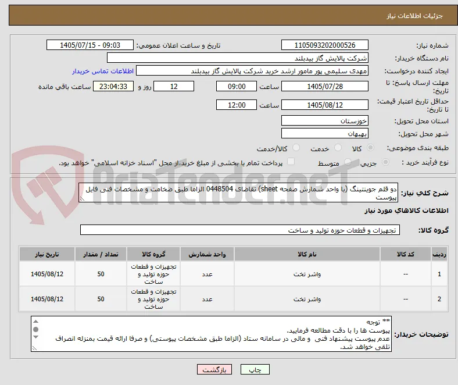Viewport: 458px width, 385px height.
Task: Click unit عدد in row 1
Action: point(207,274)
